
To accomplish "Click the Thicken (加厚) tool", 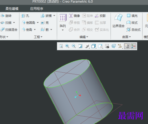I will coord(100,23).
